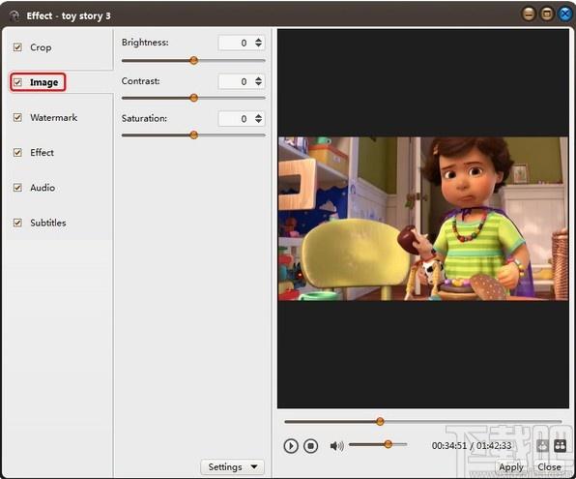Screen dimensions: 576x479
Task: Switch to the Effect tab
Action: (42, 152)
